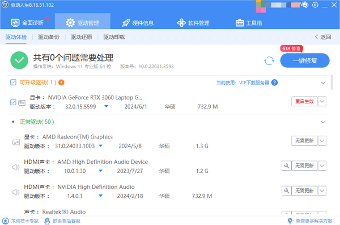Image resolution: width=340 pixels, height=225 pixels.
Task: Click speaker icon for NVIDIA High Definition Audio
Action: point(16,192)
